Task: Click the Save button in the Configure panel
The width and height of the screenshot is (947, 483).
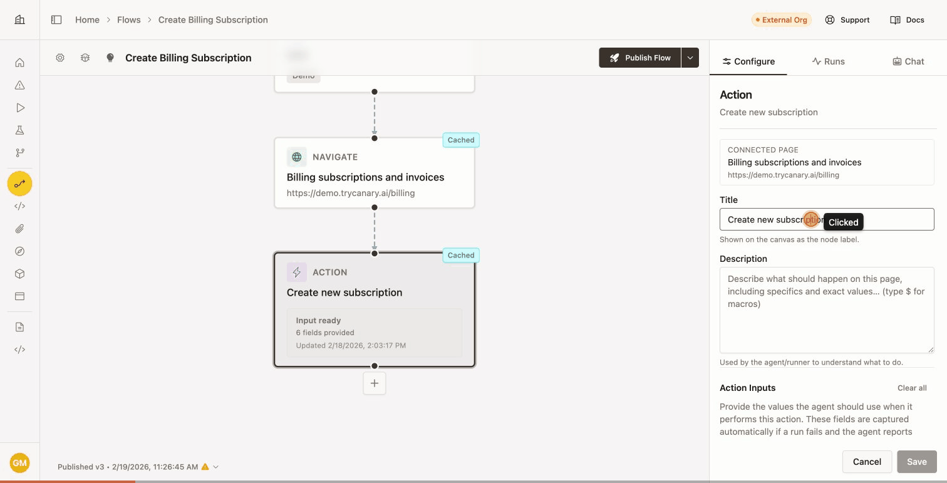Action: (x=916, y=462)
